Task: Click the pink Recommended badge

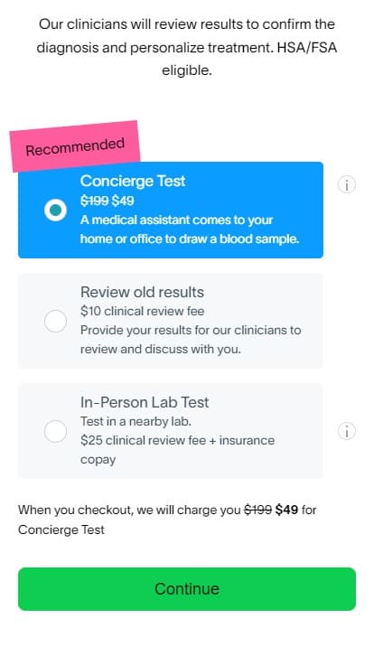Action: click(75, 146)
